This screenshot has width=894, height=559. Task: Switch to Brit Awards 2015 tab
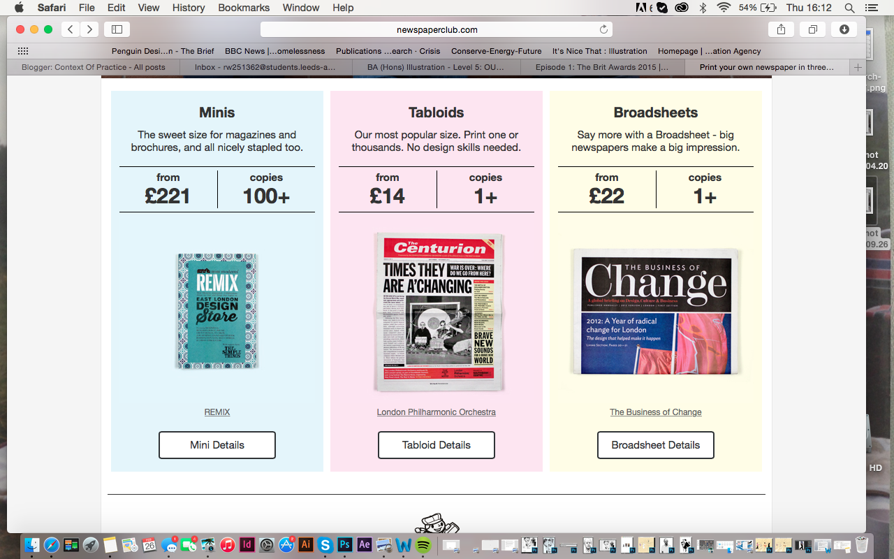[602, 67]
